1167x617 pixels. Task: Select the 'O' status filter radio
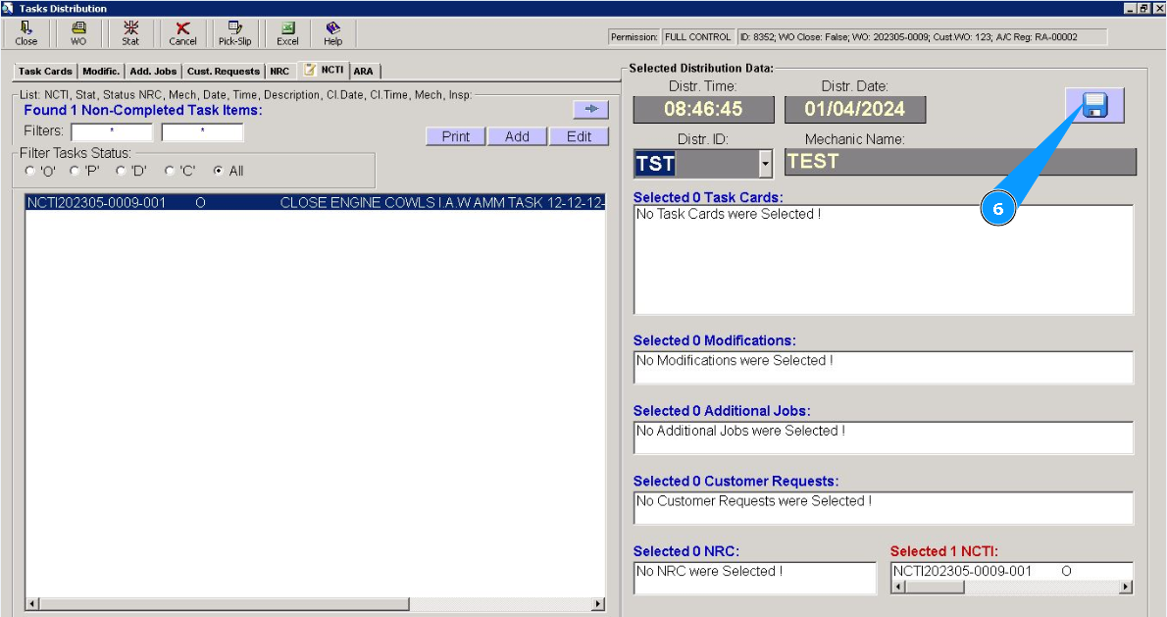click(x=29, y=172)
